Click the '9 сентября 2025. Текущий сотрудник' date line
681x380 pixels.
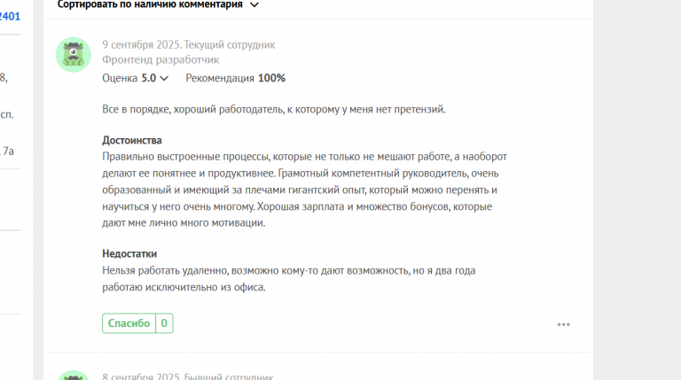point(189,44)
